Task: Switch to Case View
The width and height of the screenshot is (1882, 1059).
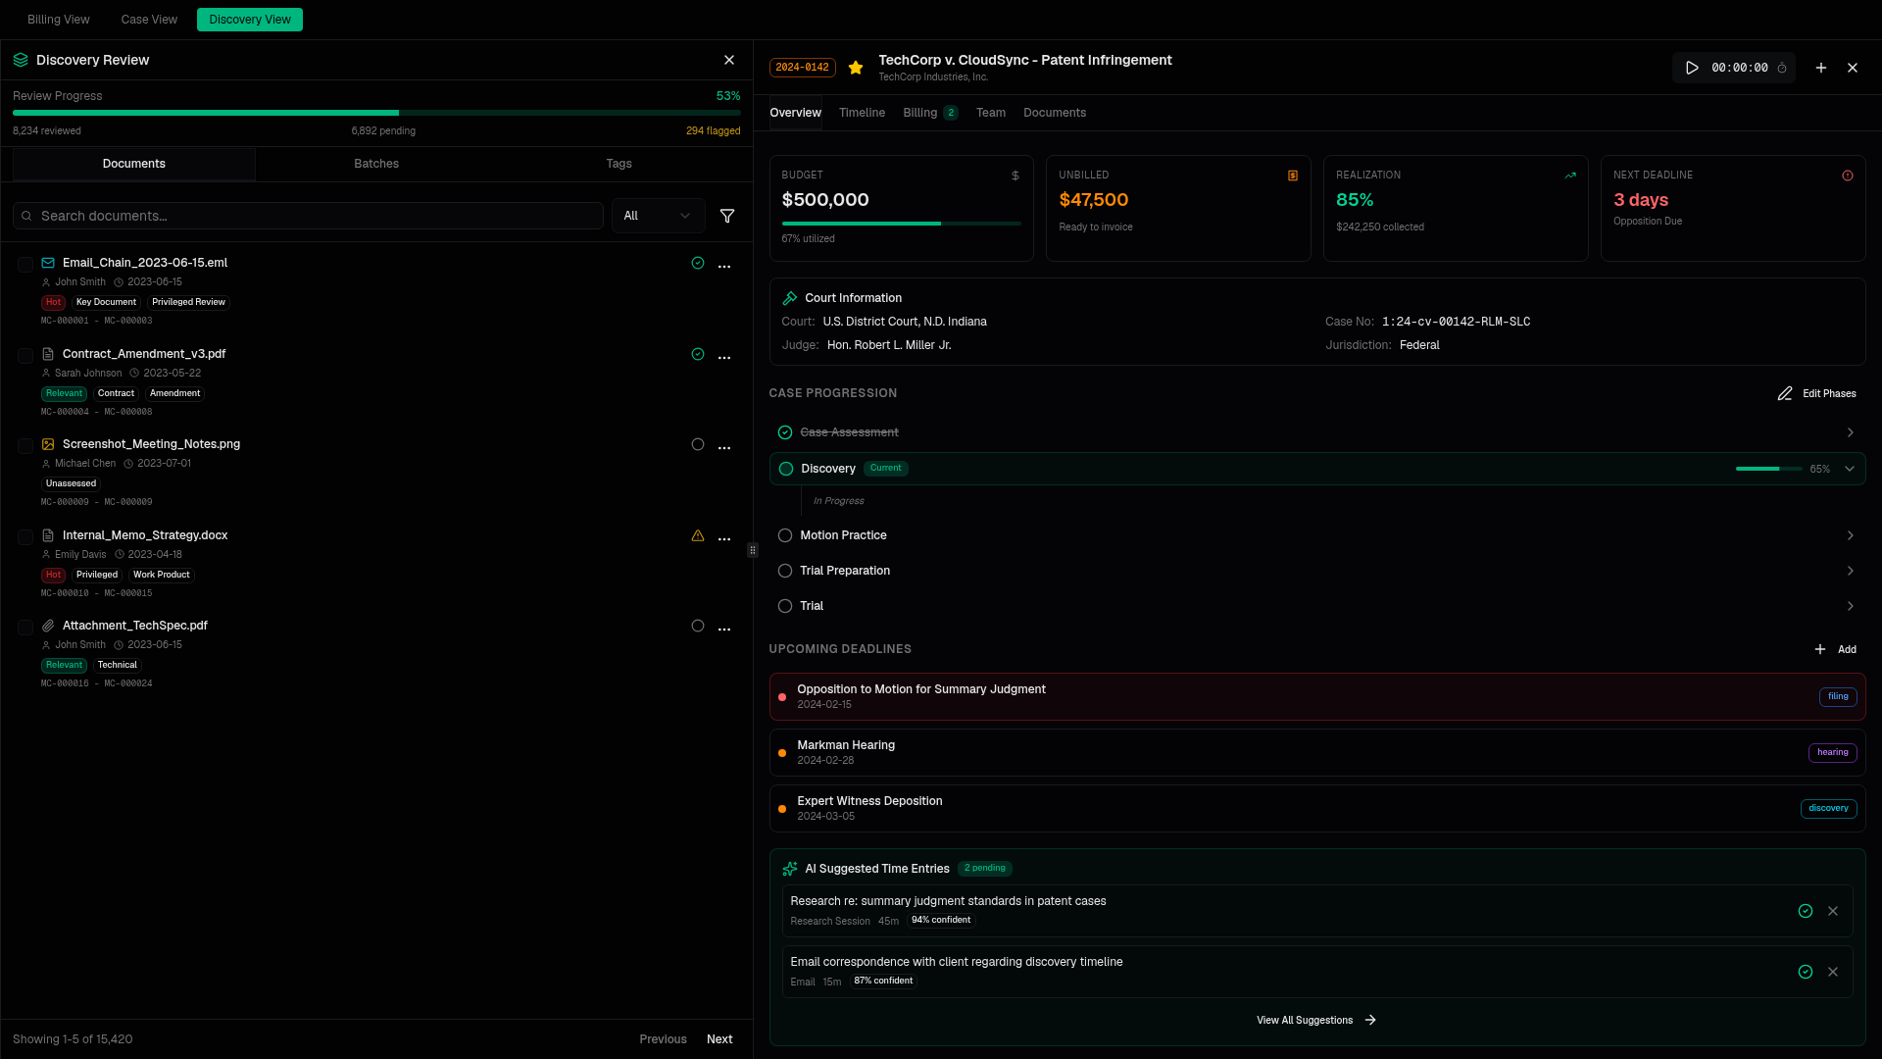Action: tap(149, 20)
